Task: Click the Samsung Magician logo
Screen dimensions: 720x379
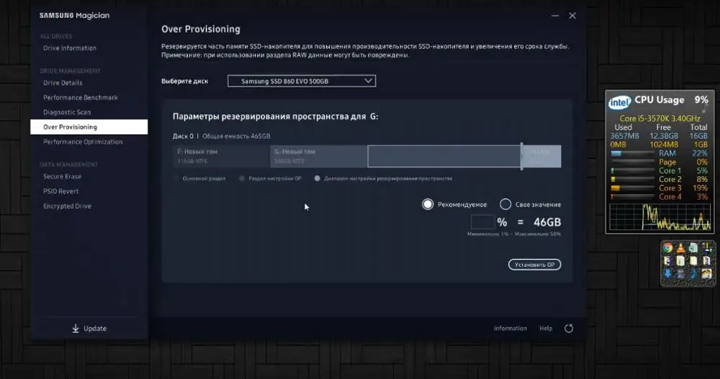Action: coord(74,16)
